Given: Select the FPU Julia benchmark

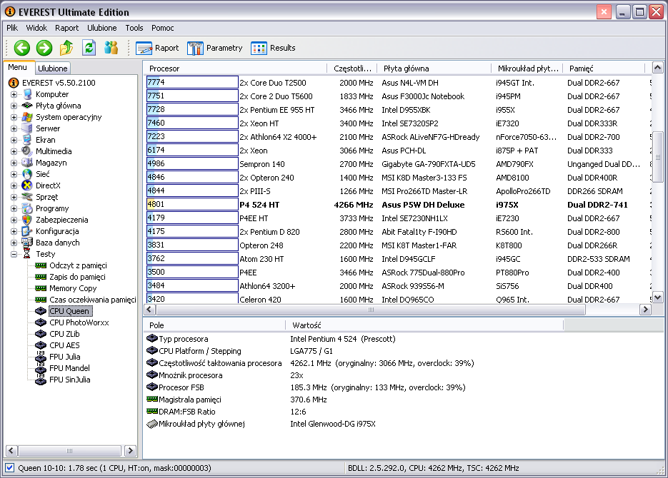Looking at the screenshot, I should coord(64,357).
